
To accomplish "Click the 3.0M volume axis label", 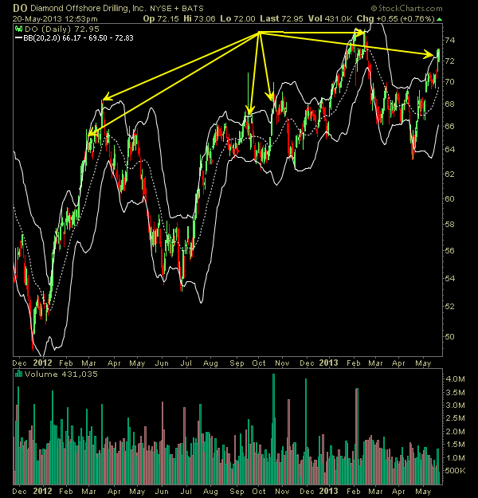I will coord(455,405).
